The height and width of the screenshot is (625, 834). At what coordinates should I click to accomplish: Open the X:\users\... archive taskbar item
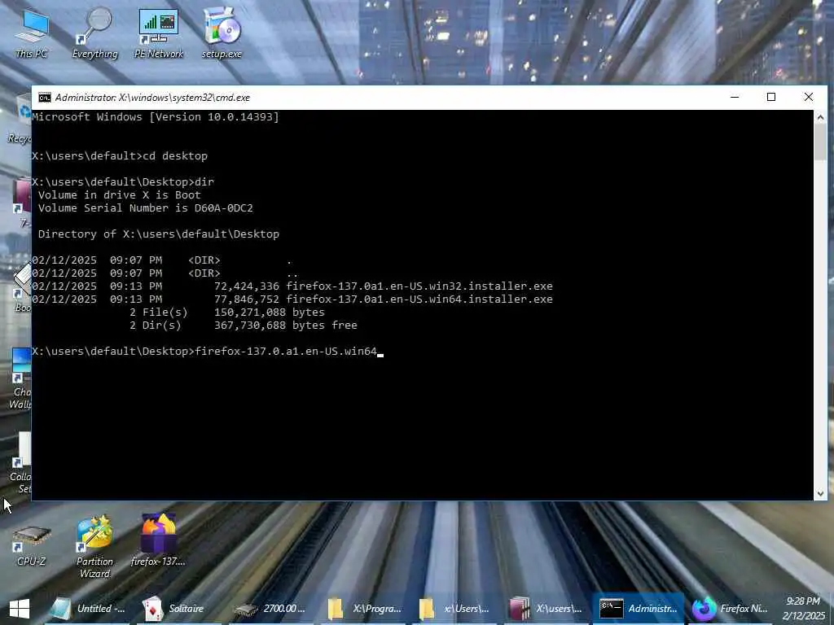tap(545, 609)
